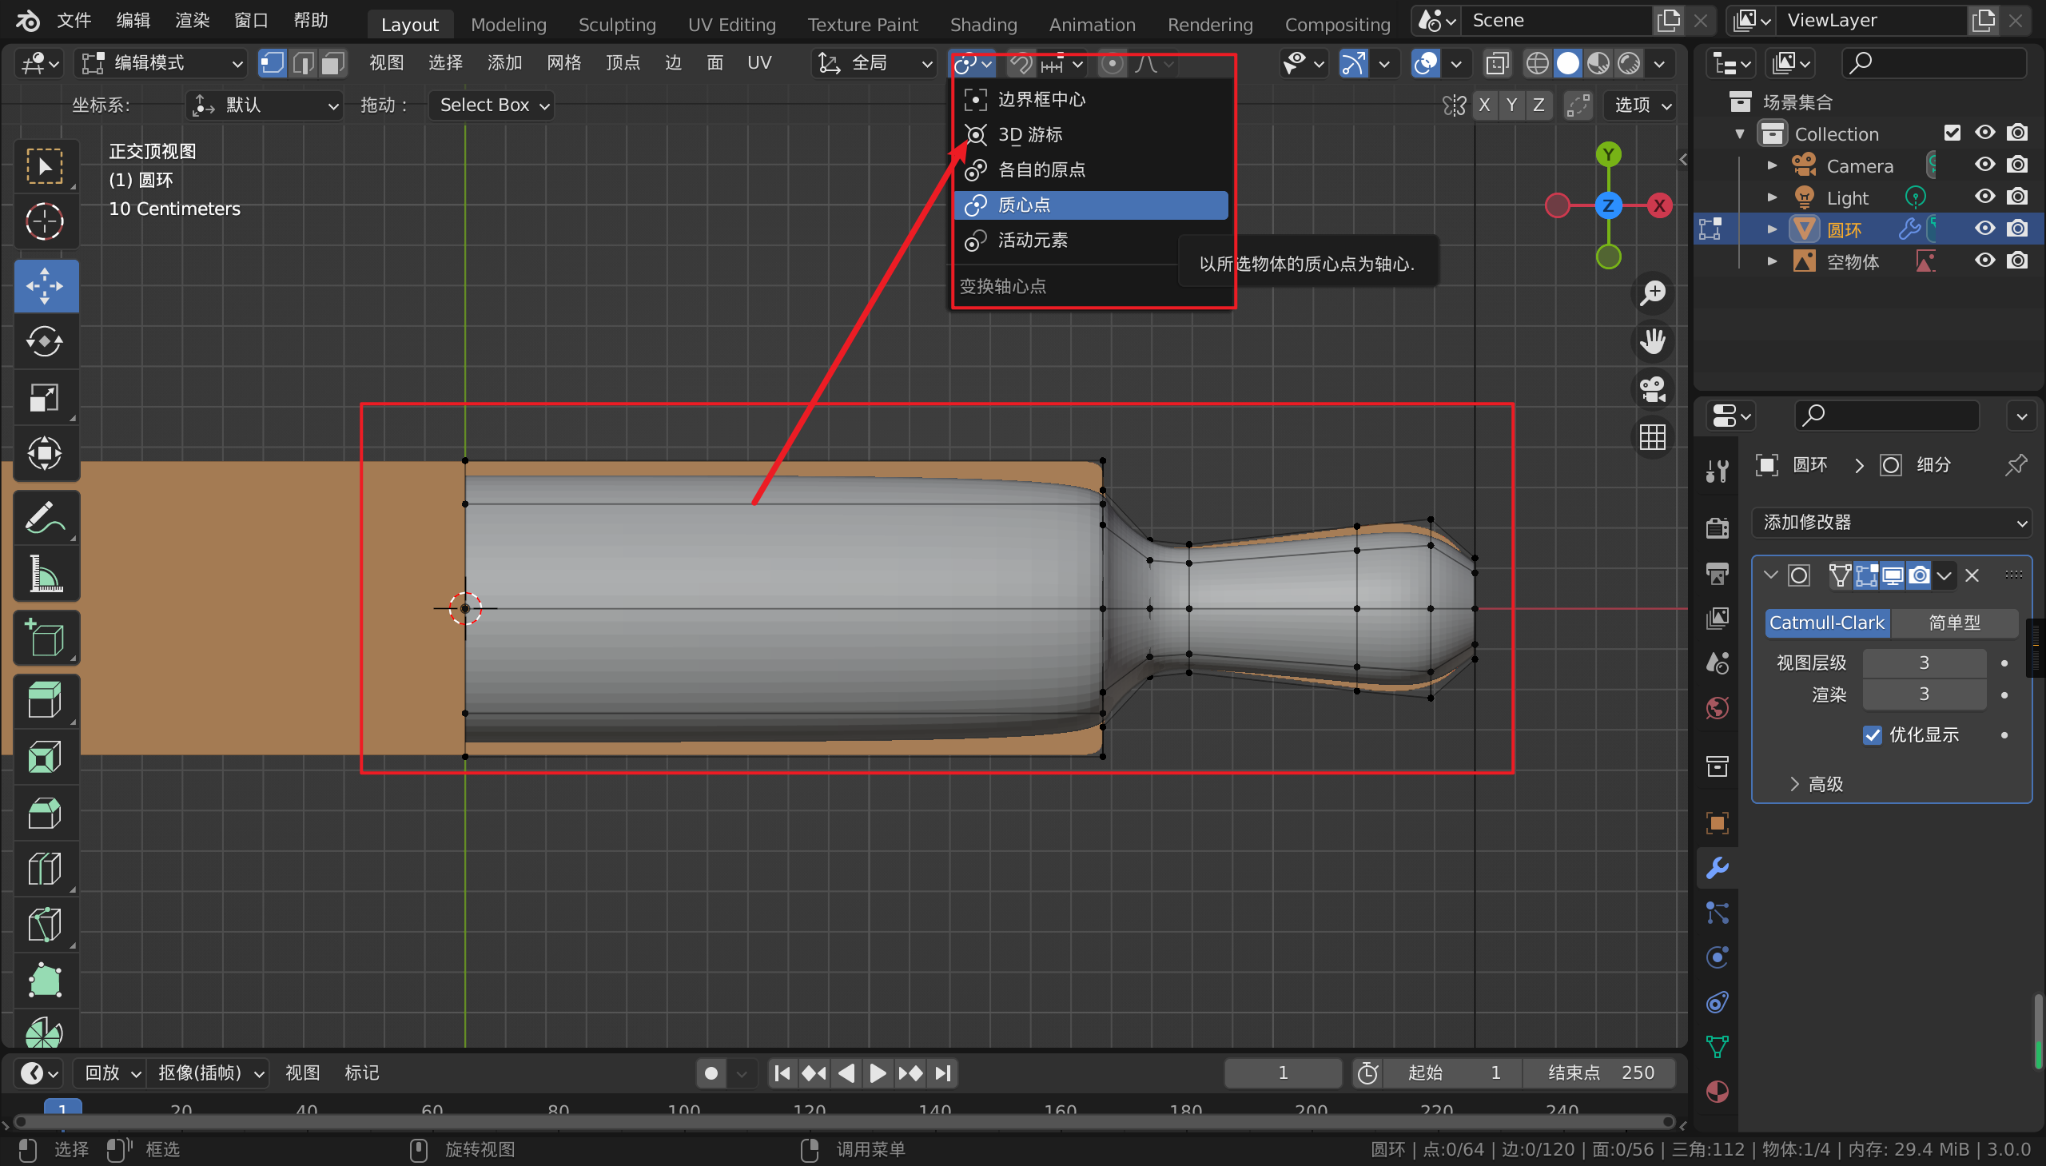
Task: Select 简单型 subdivision type
Action: pyautogui.click(x=1954, y=623)
